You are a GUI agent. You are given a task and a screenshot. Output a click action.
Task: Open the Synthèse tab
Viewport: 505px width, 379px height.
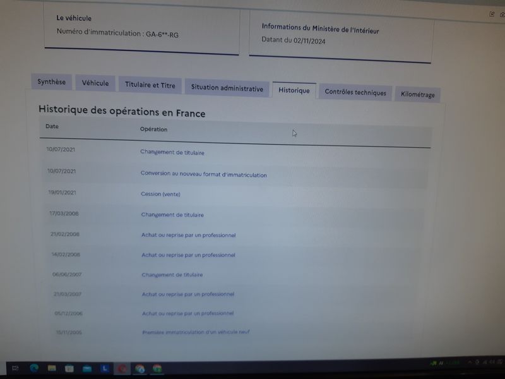(52, 82)
